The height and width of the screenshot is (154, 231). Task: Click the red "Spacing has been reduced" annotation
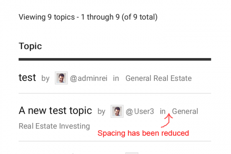pyautogui.click(x=143, y=133)
